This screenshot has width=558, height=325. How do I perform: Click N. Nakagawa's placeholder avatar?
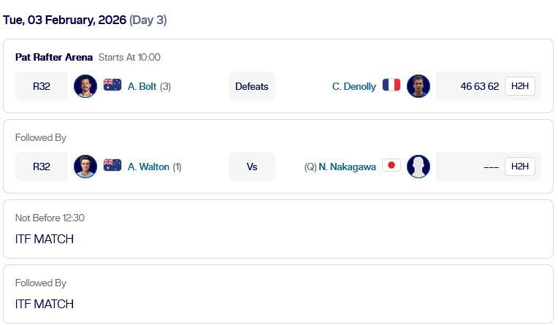418,167
